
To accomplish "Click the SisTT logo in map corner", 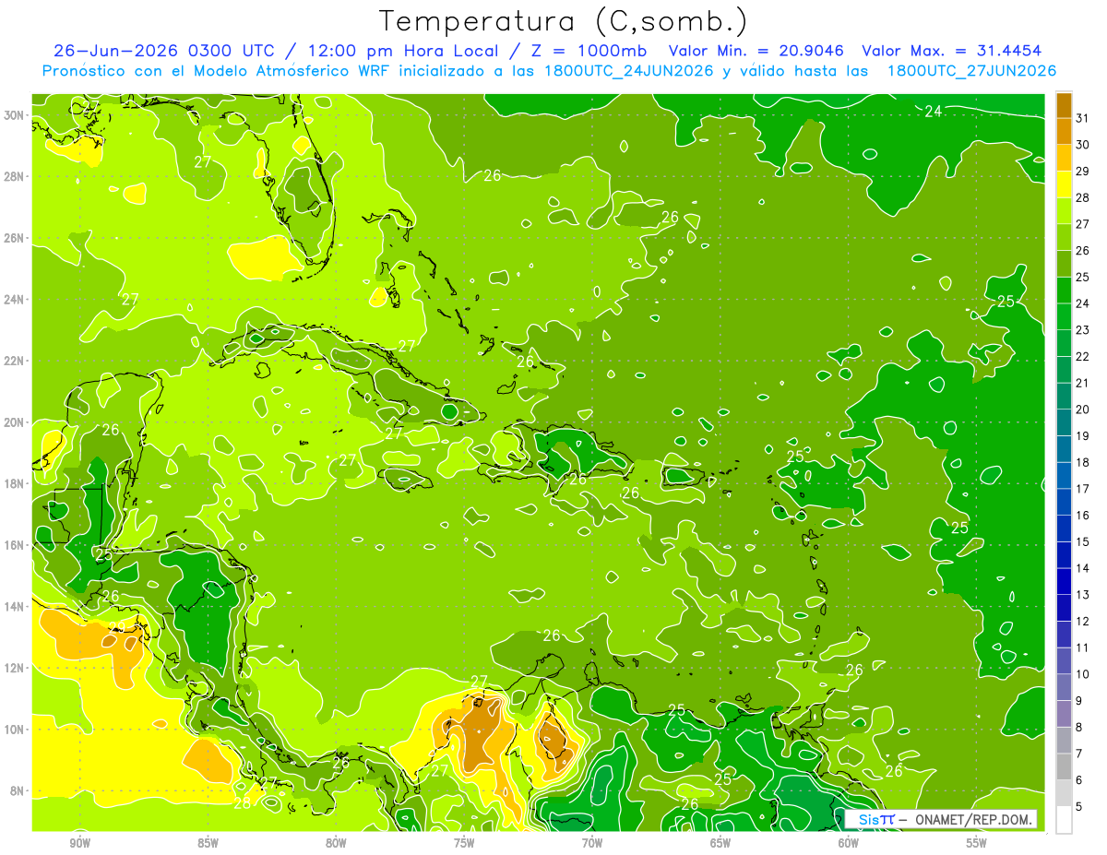I will point(875,819).
